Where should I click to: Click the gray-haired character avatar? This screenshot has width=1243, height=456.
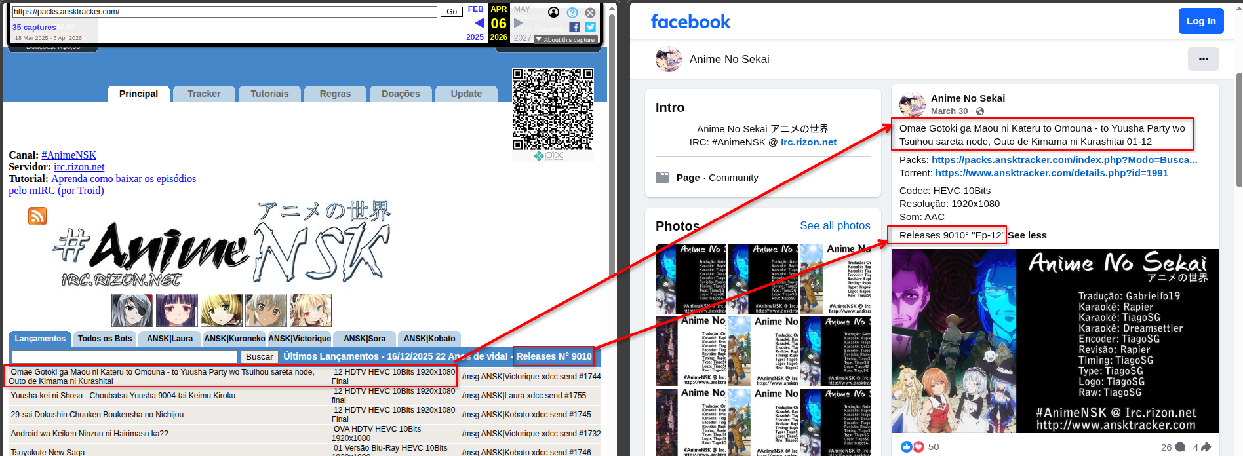266,310
